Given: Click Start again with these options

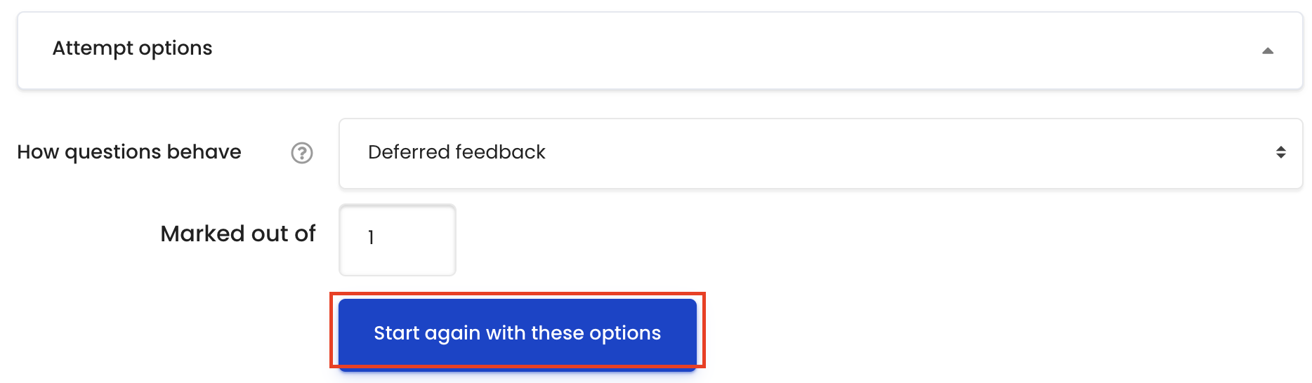Looking at the screenshot, I should pos(518,332).
